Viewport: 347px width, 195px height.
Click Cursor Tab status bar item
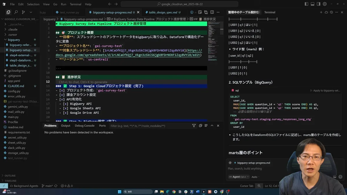[x=247, y=186]
